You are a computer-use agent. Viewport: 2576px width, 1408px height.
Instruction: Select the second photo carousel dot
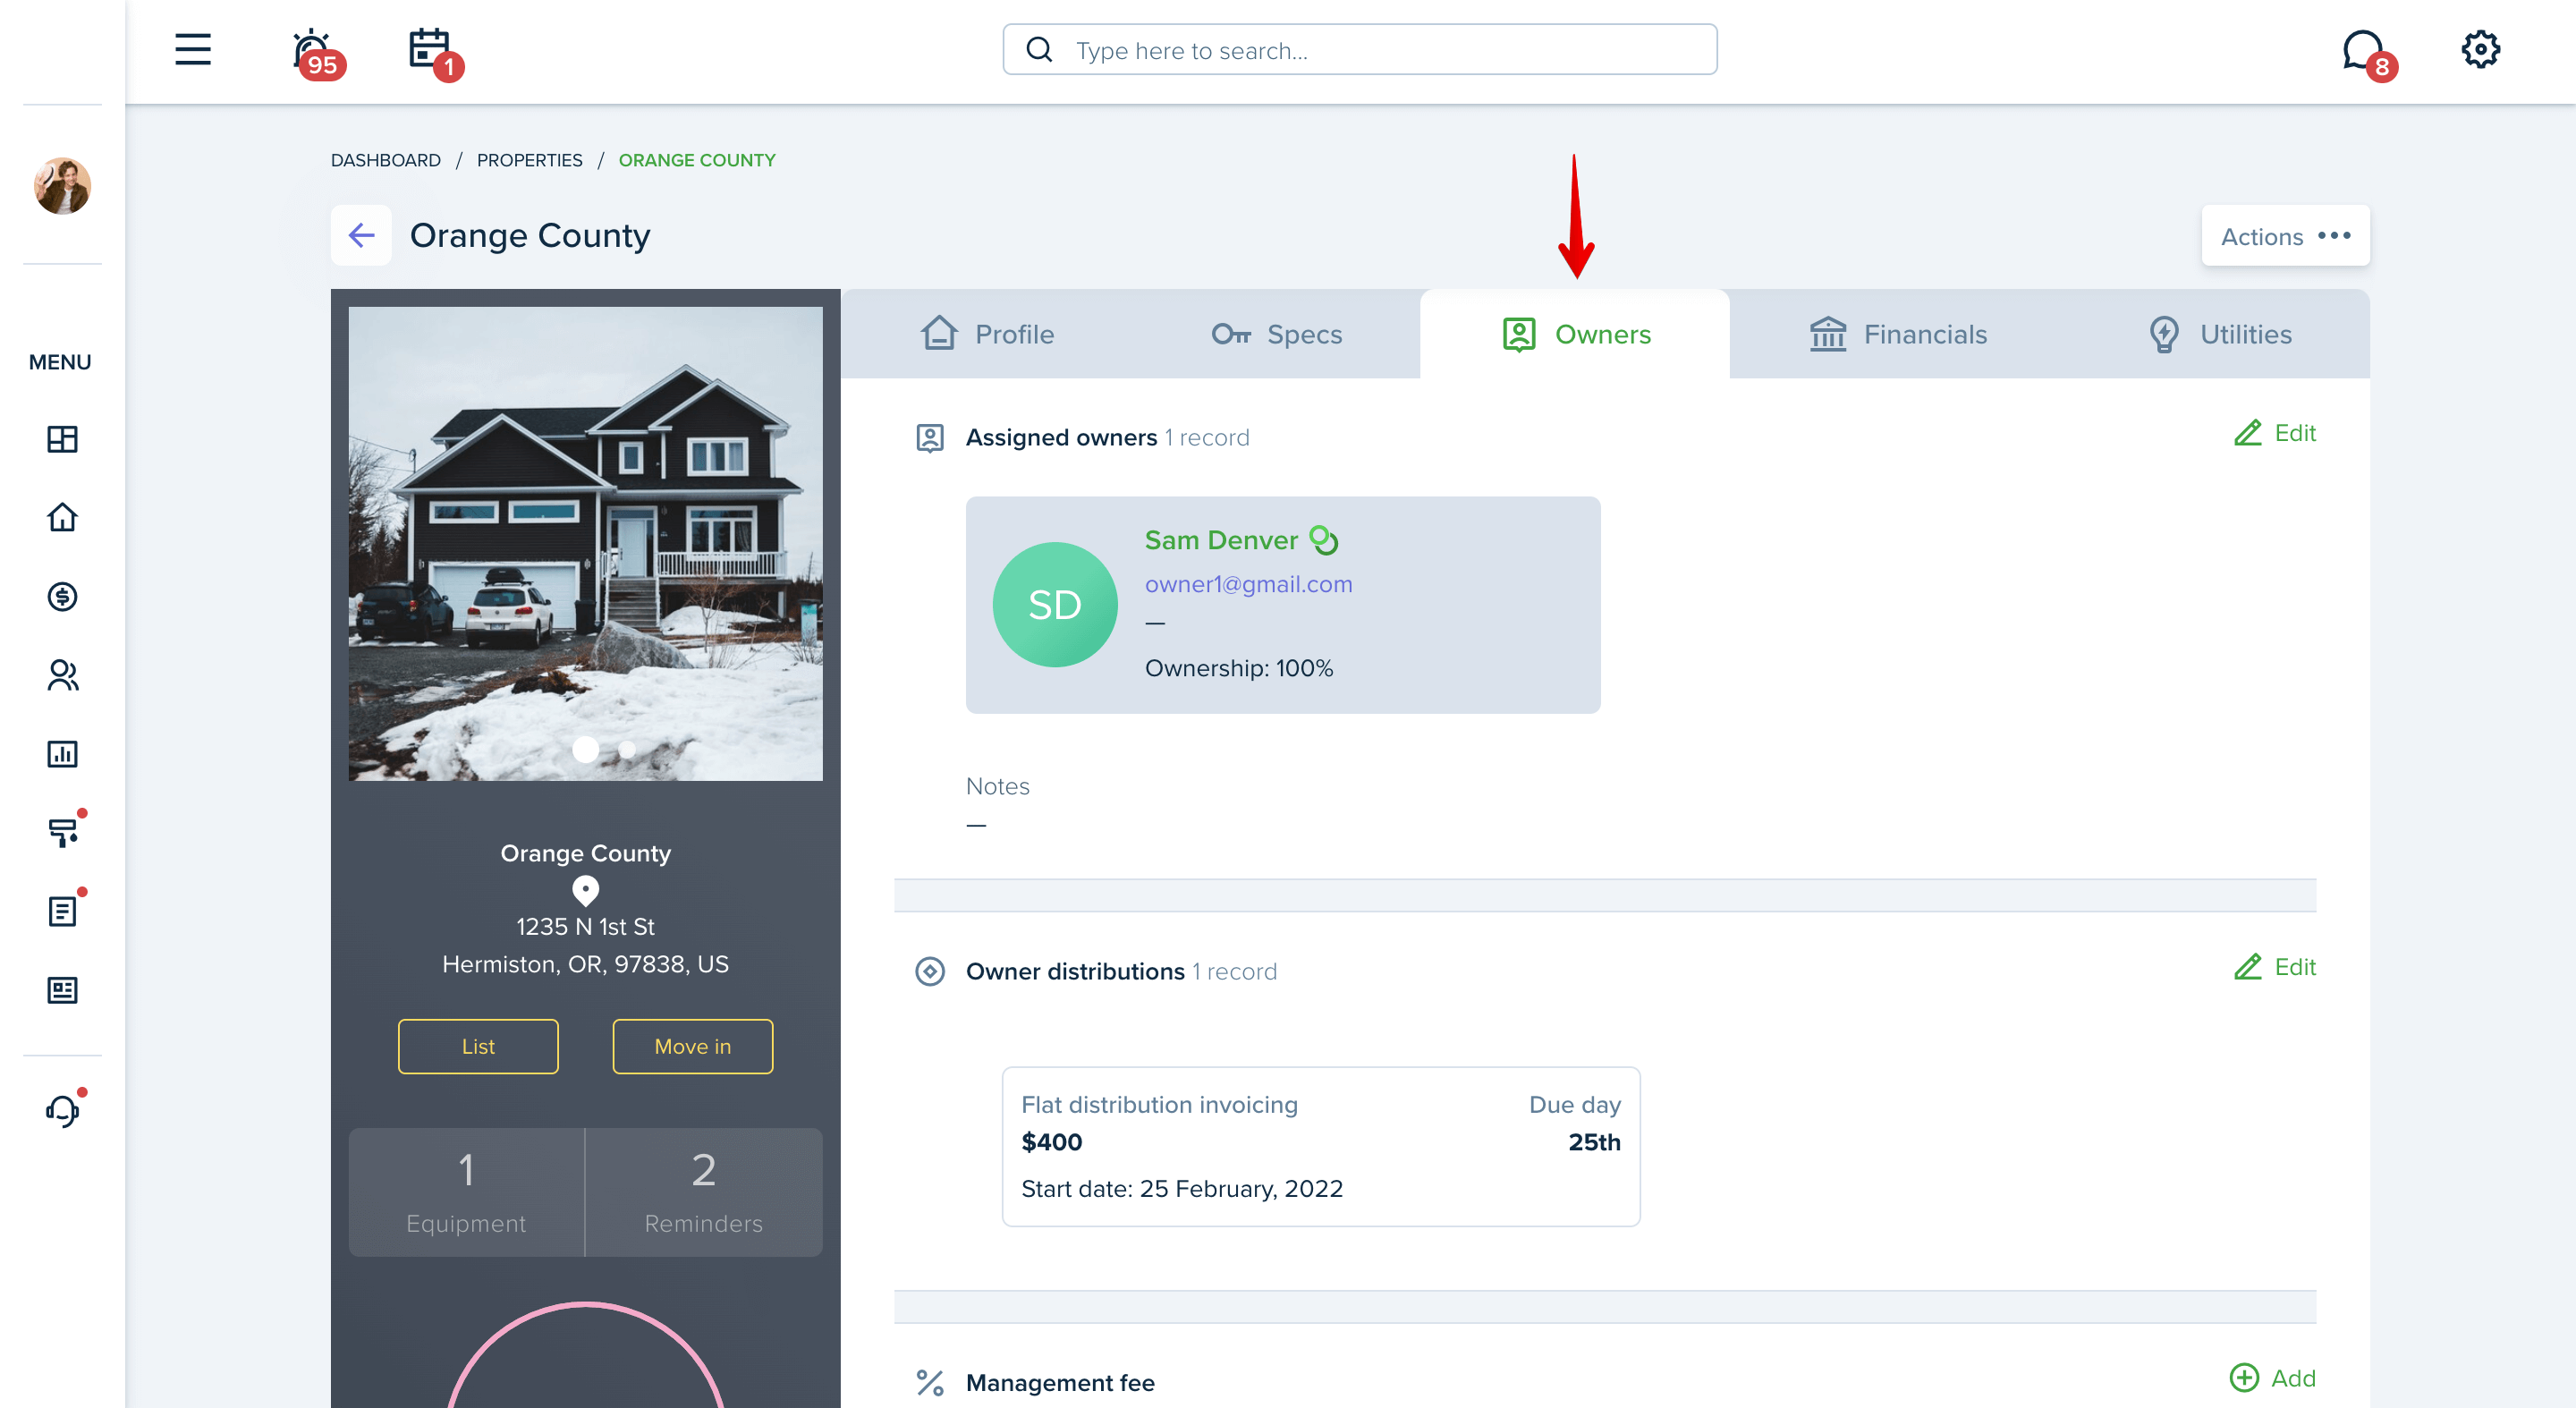(627, 749)
